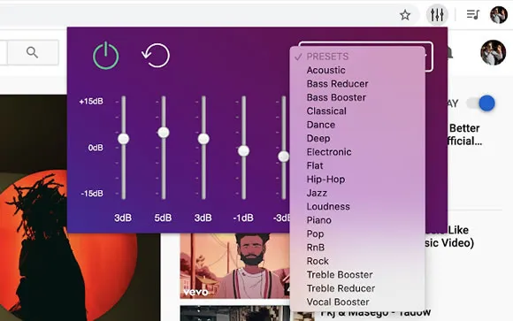This screenshot has width=513, height=321.
Task: Choose the Flat preset
Action: [315, 165]
